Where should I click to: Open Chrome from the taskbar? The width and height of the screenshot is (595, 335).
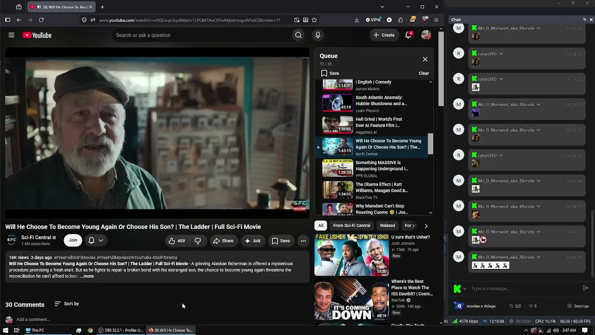[x=90, y=330]
